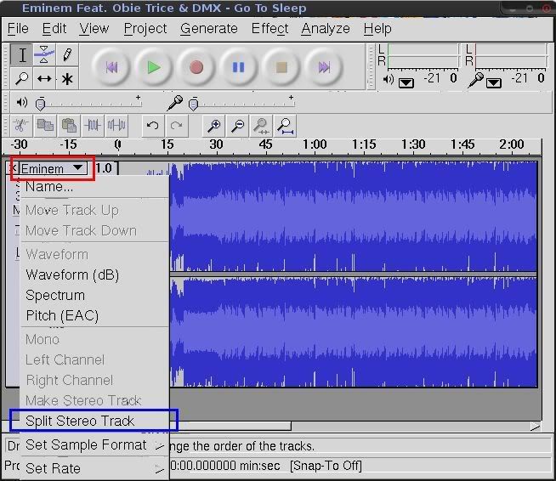Select the Envelope tool

[x=44, y=55]
